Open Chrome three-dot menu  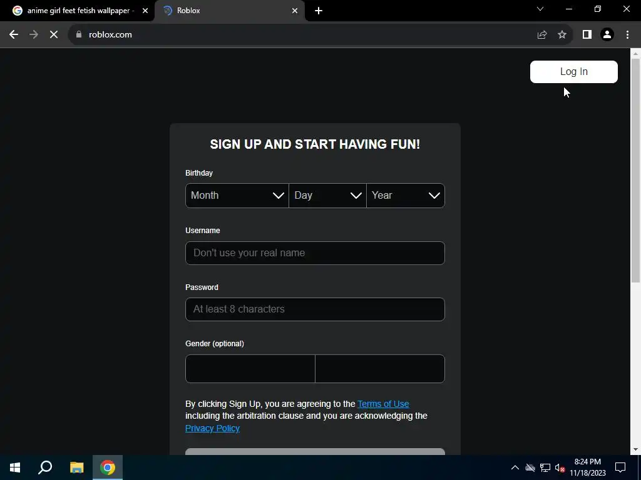pyautogui.click(x=627, y=35)
